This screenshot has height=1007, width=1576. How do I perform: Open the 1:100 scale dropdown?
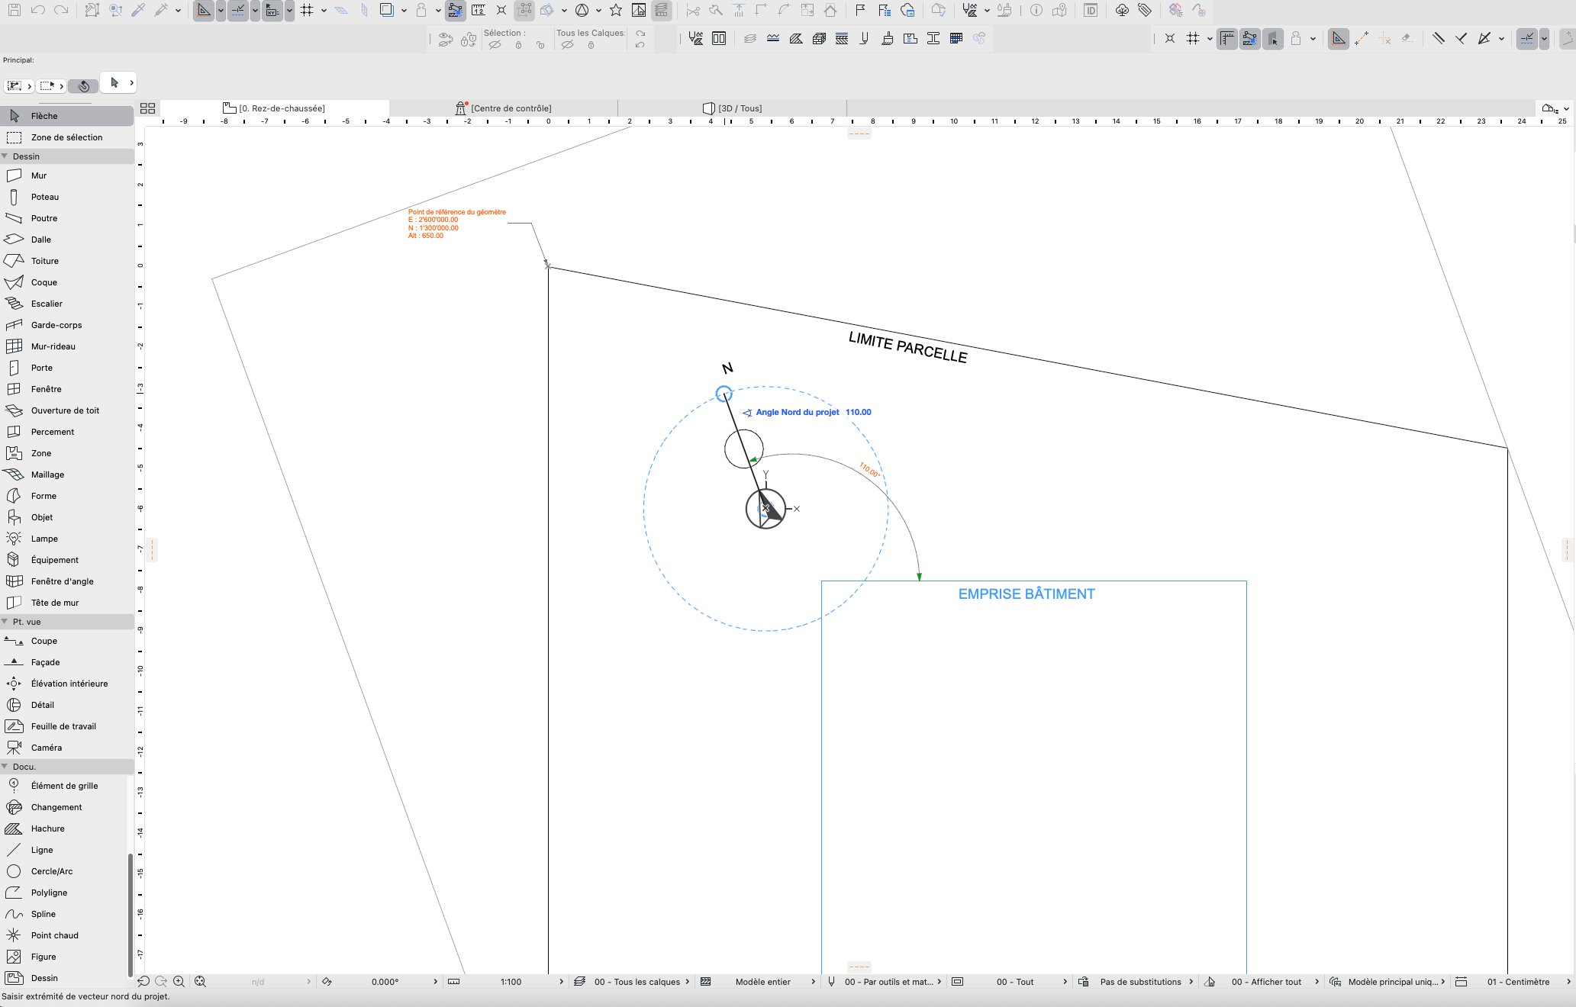tap(507, 982)
